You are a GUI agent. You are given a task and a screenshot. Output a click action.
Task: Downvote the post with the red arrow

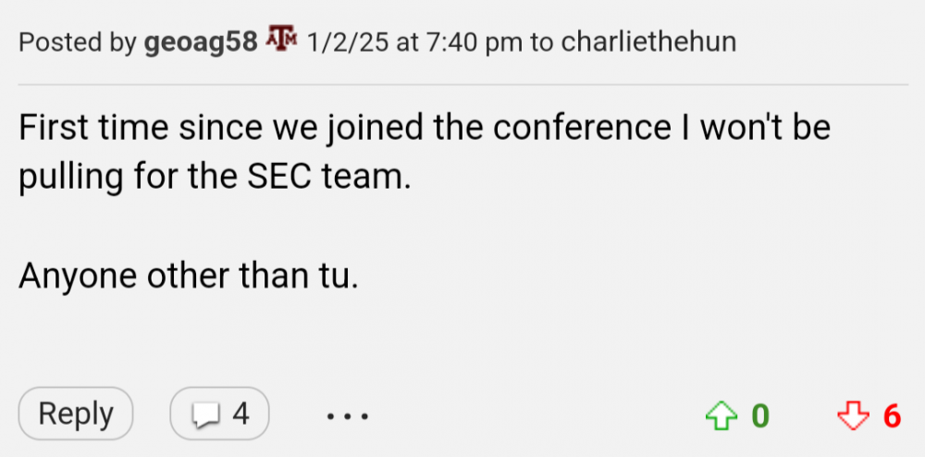tap(851, 415)
